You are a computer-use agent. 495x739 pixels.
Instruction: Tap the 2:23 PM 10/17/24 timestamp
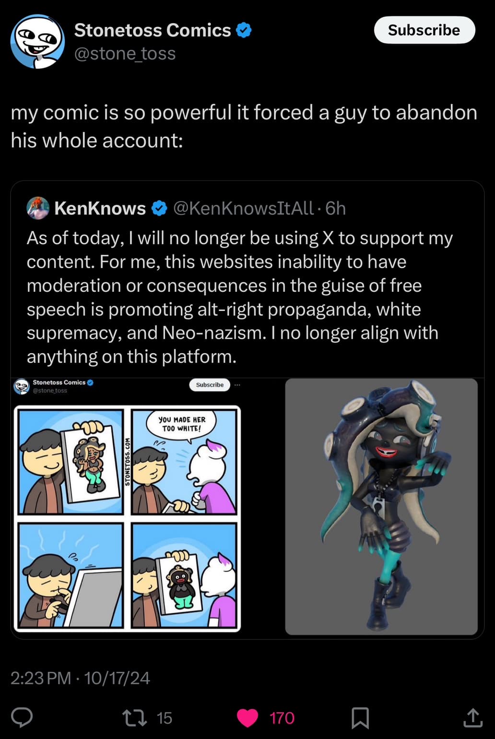pyautogui.click(x=80, y=678)
